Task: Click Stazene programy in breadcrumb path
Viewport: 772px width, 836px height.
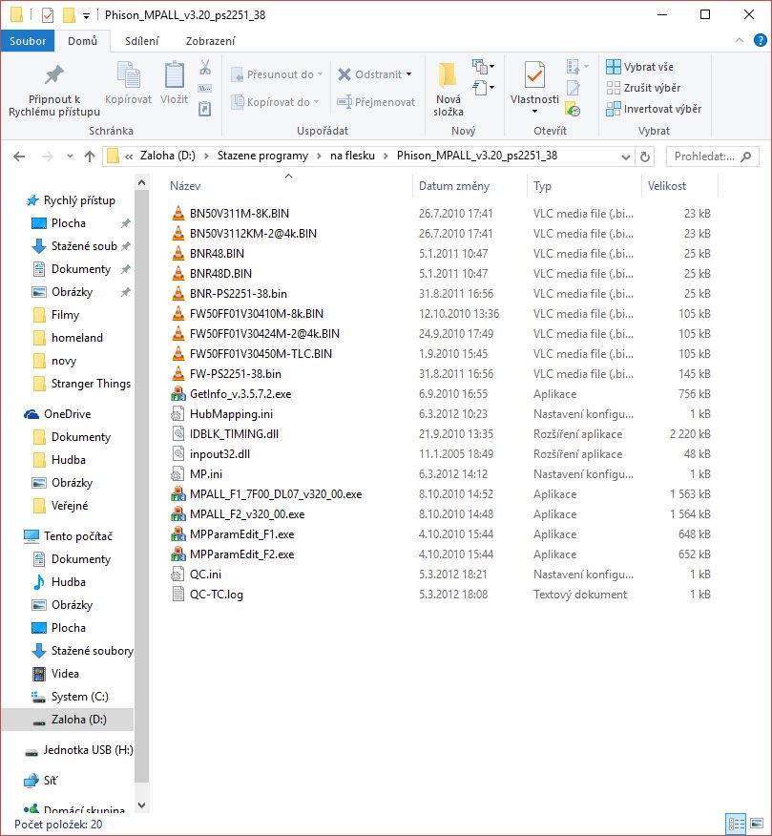Action: (262, 156)
